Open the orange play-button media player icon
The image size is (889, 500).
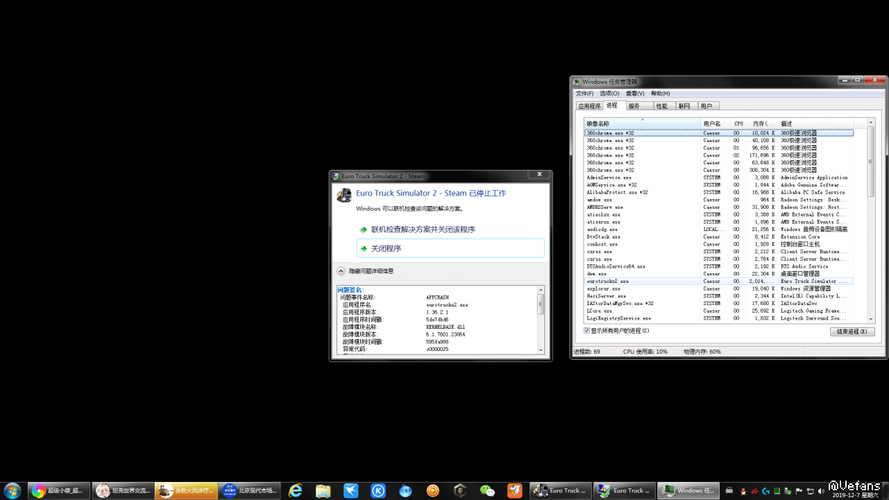point(433,491)
